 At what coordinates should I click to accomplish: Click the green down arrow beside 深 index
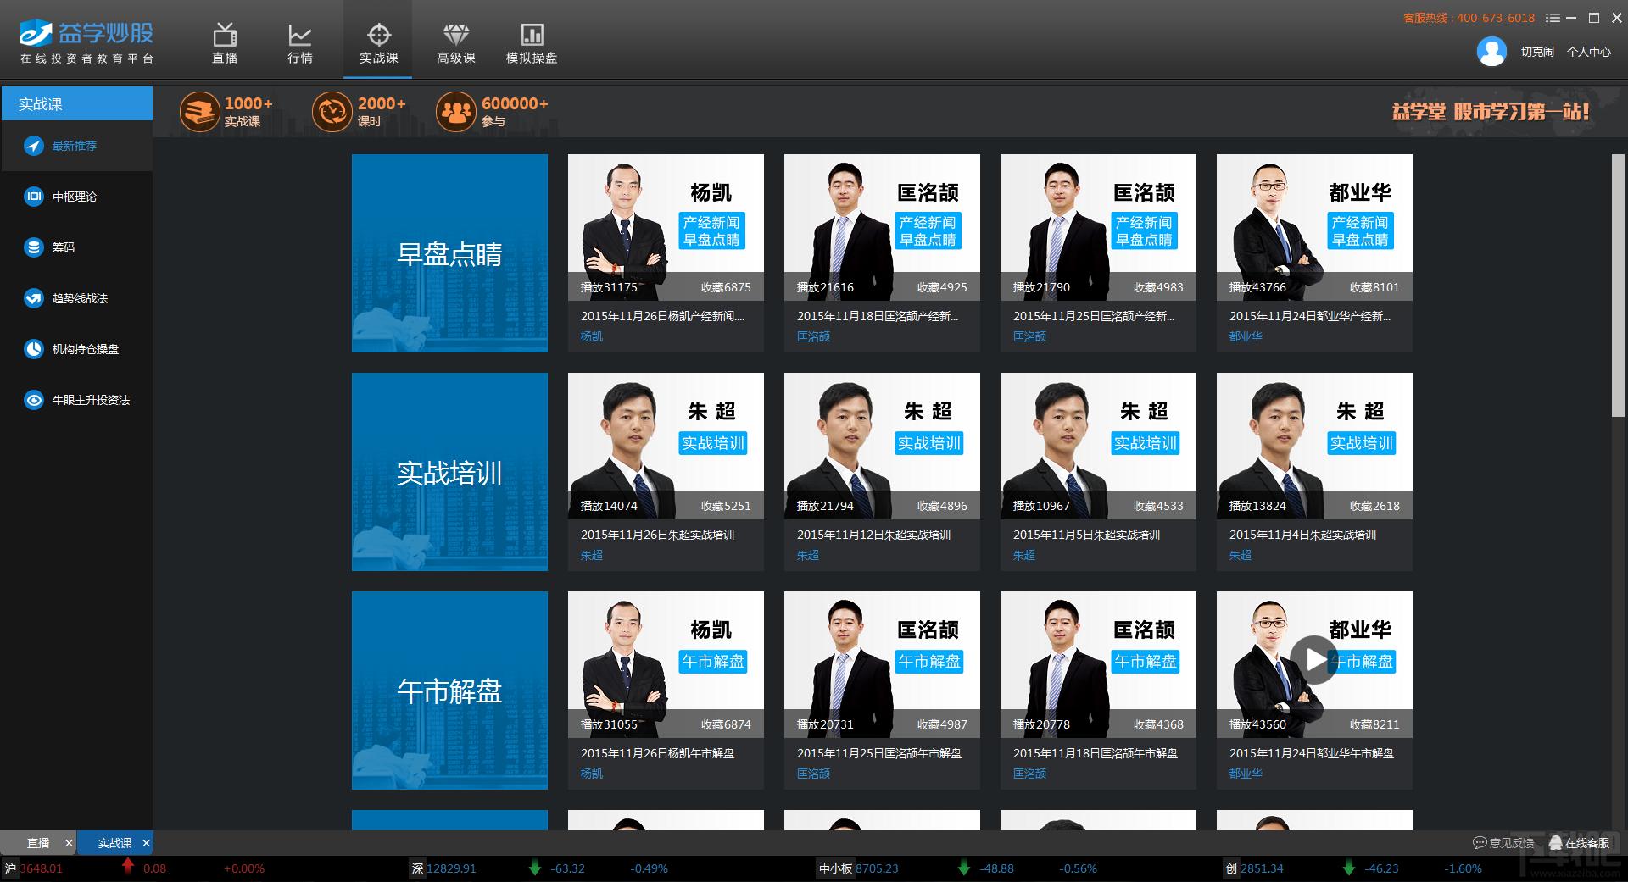tap(534, 868)
